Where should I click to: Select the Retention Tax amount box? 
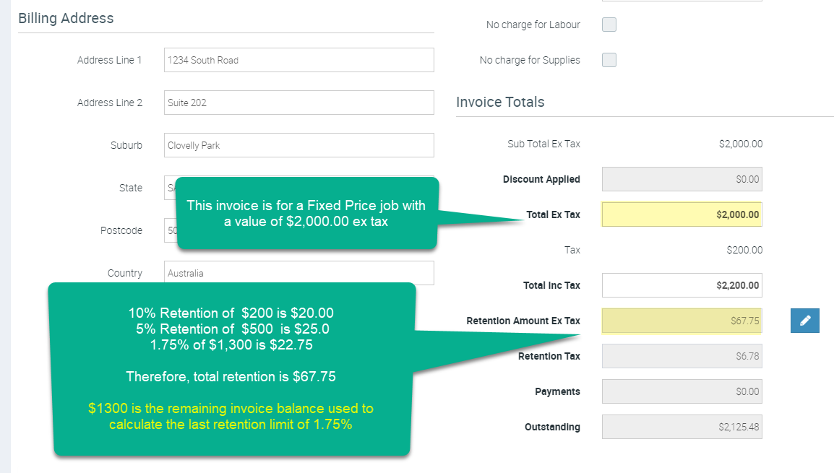click(x=682, y=356)
